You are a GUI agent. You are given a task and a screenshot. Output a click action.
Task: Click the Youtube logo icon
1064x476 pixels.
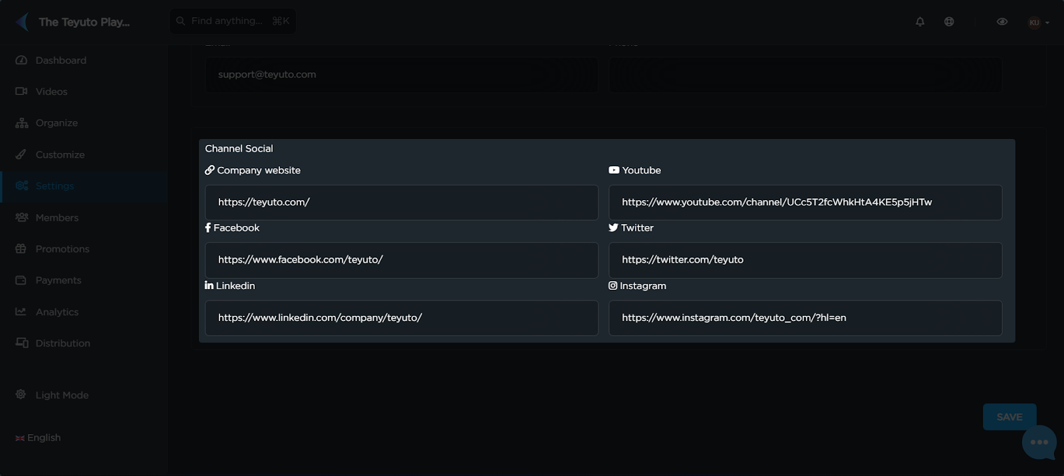pos(614,170)
